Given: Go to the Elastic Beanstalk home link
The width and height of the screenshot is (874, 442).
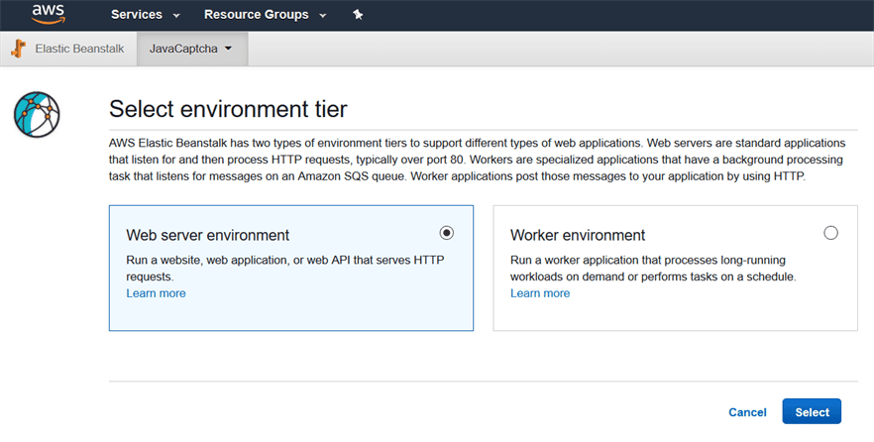Looking at the screenshot, I should [x=79, y=49].
